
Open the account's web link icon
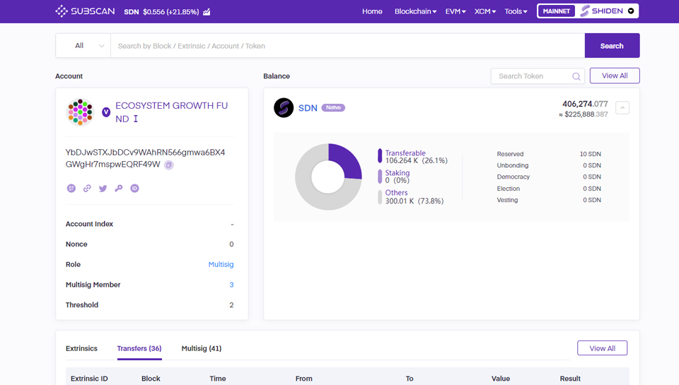click(x=87, y=189)
